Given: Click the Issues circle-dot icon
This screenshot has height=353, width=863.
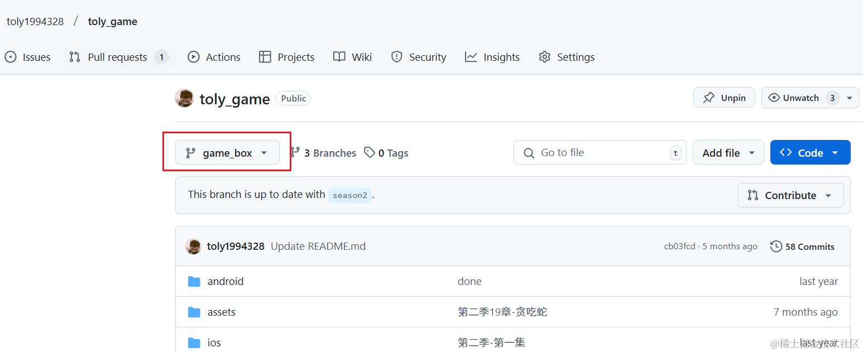Looking at the screenshot, I should click(x=11, y=57).
